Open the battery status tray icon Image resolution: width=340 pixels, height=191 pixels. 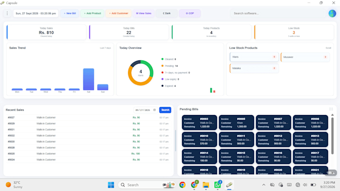pos(313,185)
